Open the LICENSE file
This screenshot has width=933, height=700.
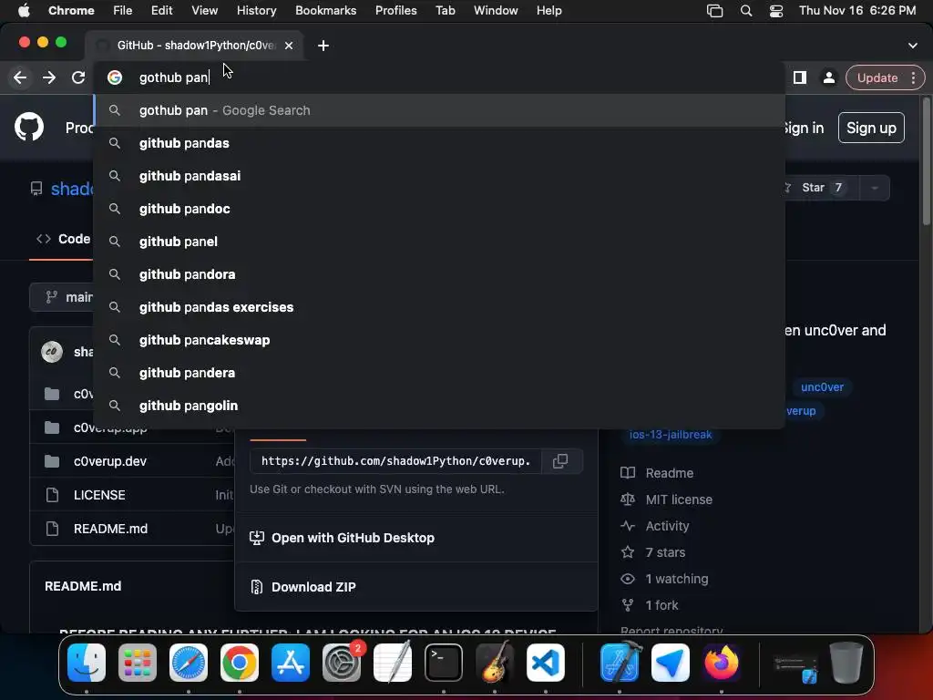coord(99,495)
